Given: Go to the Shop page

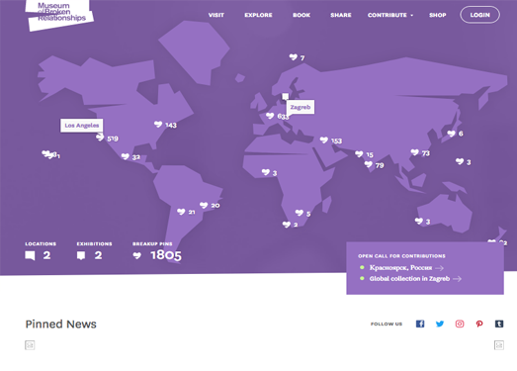Looking at the screenshot, I should tap(438, 15).
